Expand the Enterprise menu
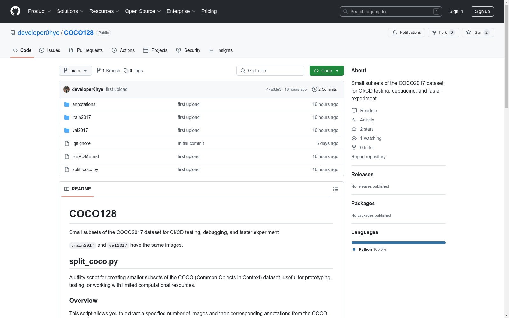Viewport: 509px width, 318px height. click(x=181, y=11)
